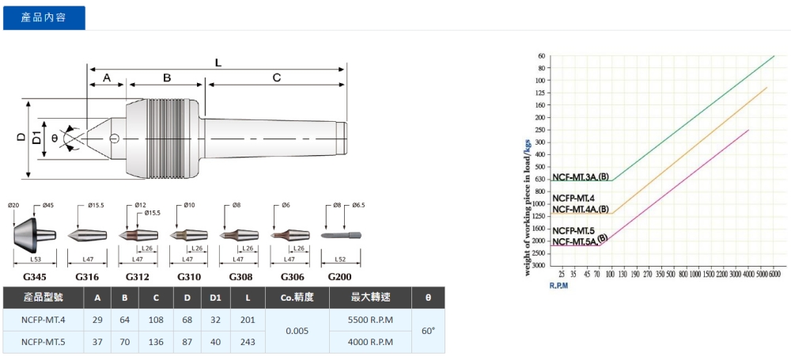Select the 5500 R.P.M cell

coord(371,320)
